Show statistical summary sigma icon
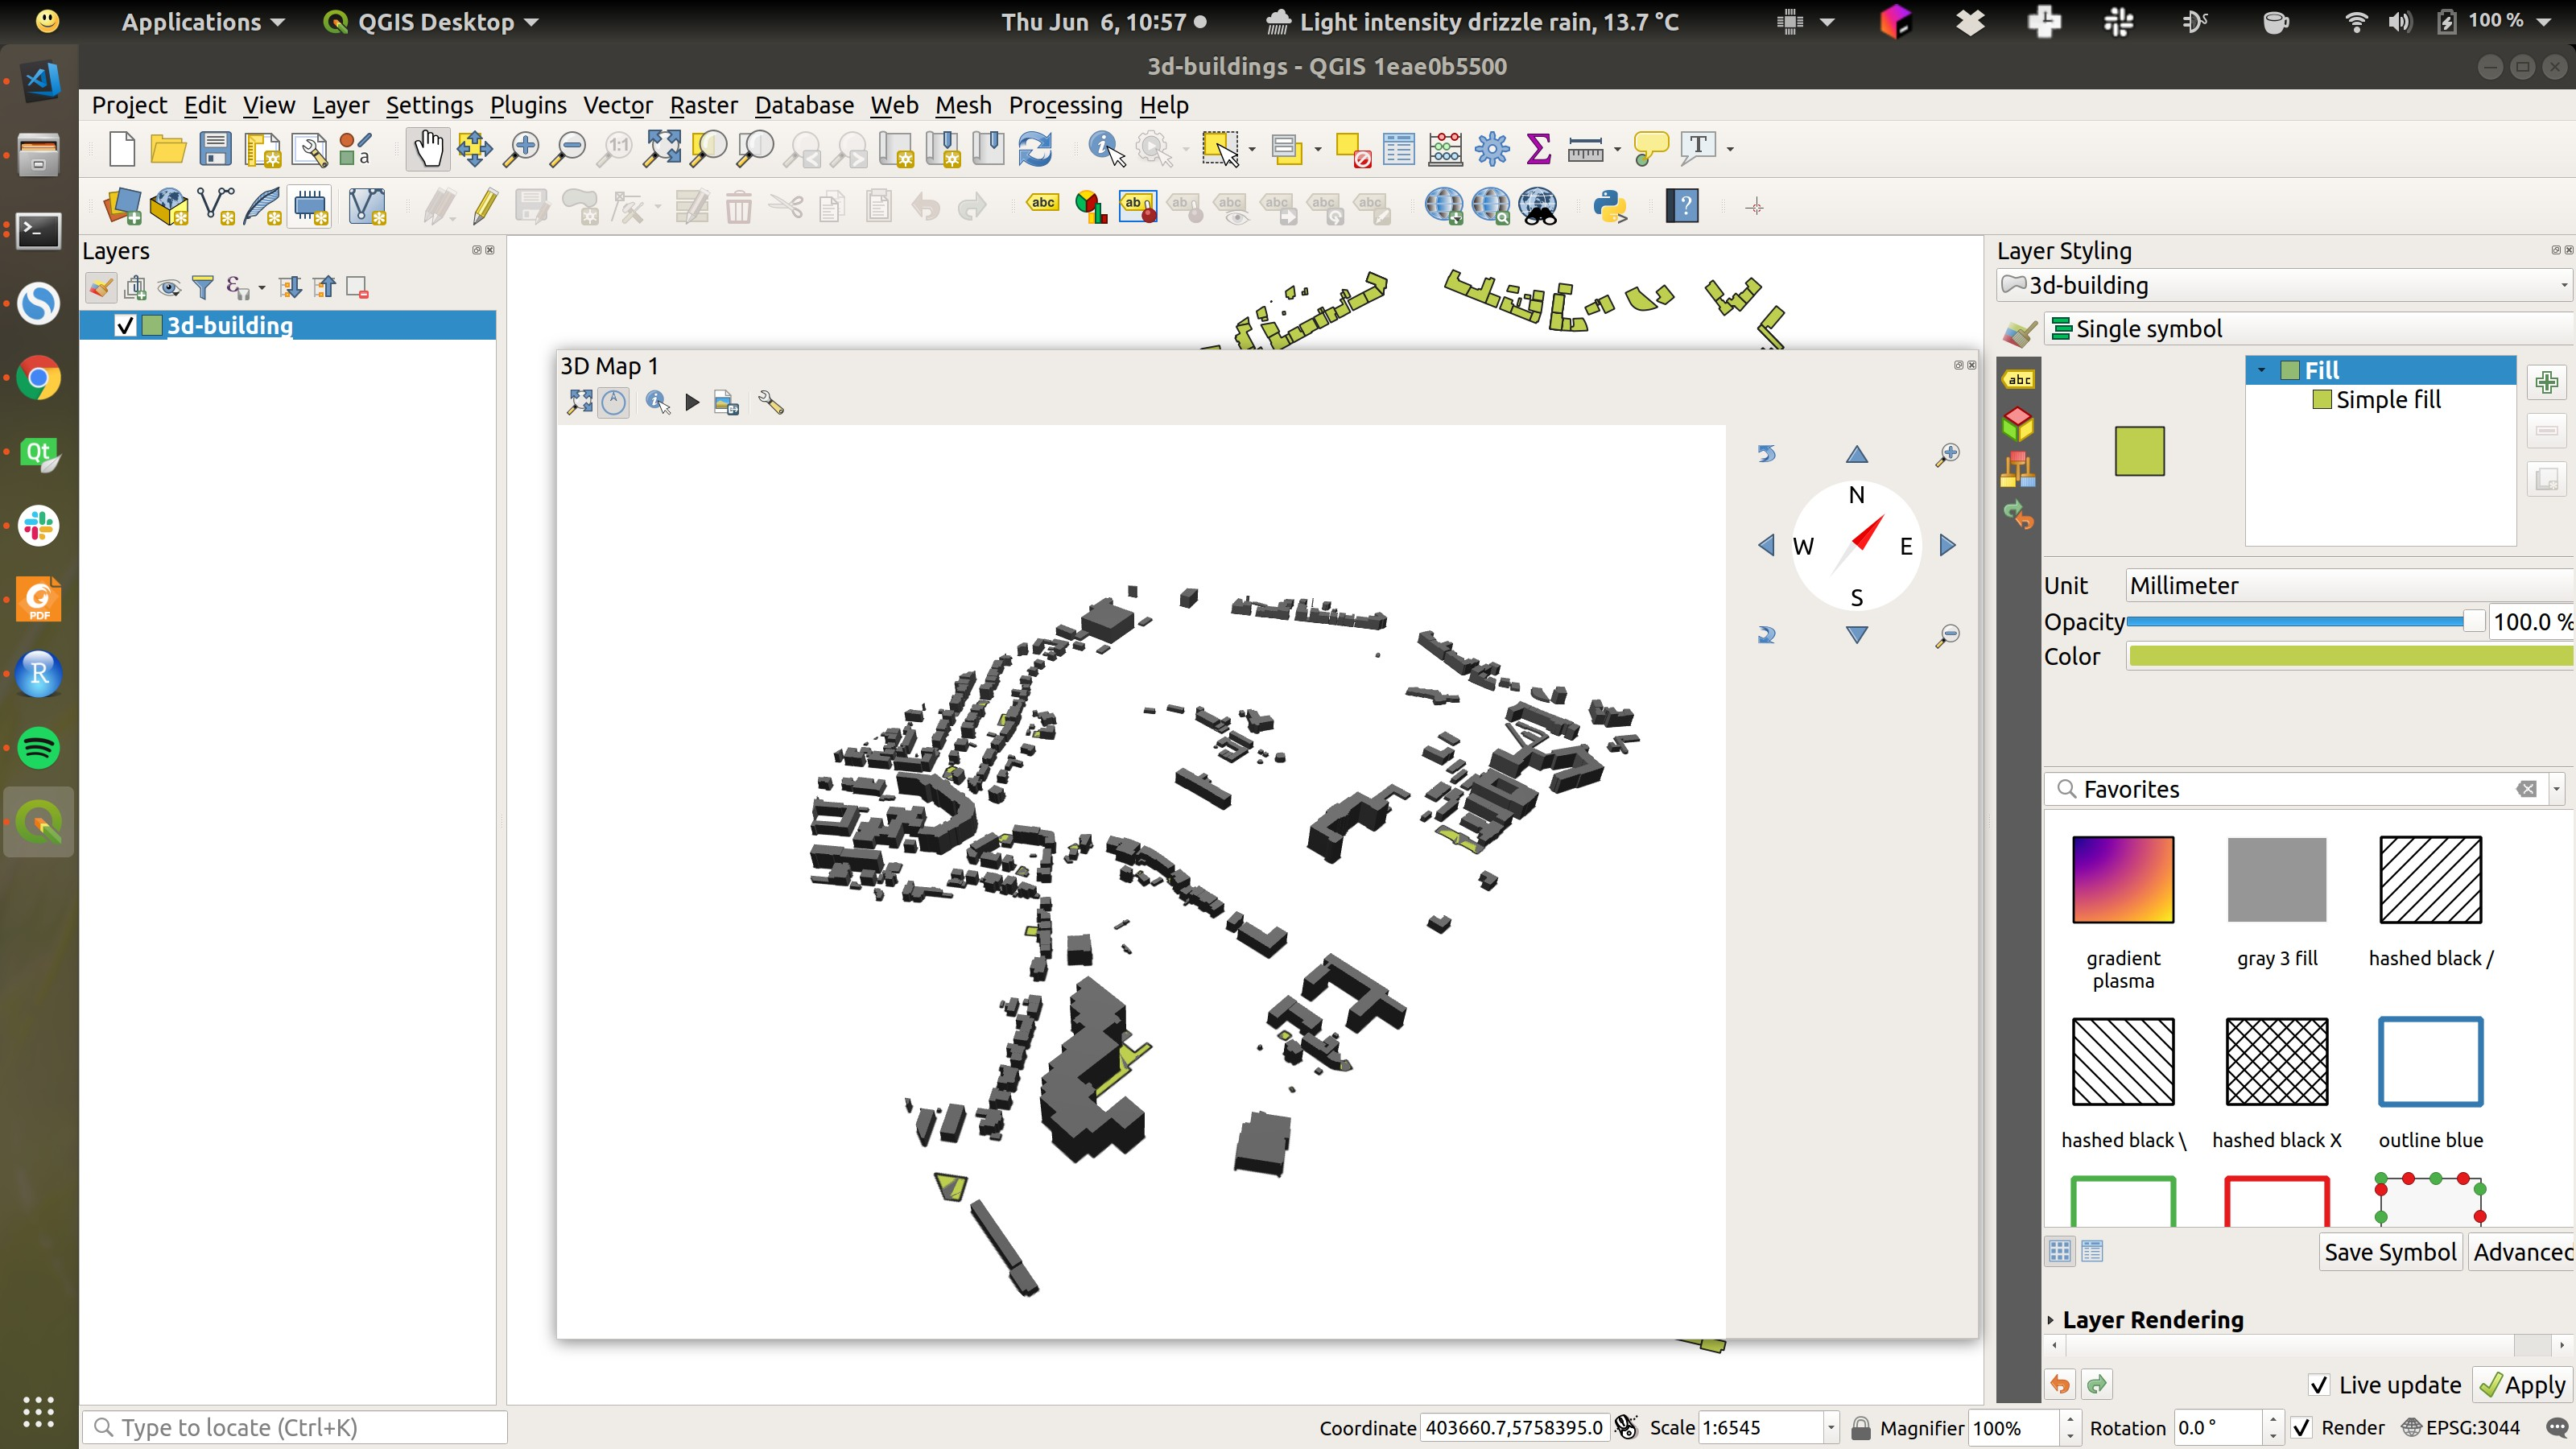Viewport: 2576px width, 1449px height. click(1539, 150)
